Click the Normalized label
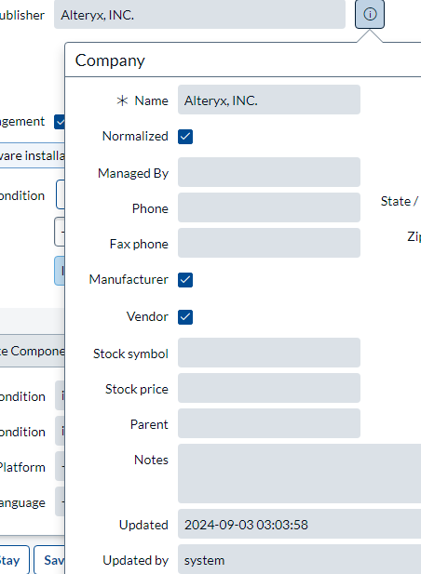 135,136
